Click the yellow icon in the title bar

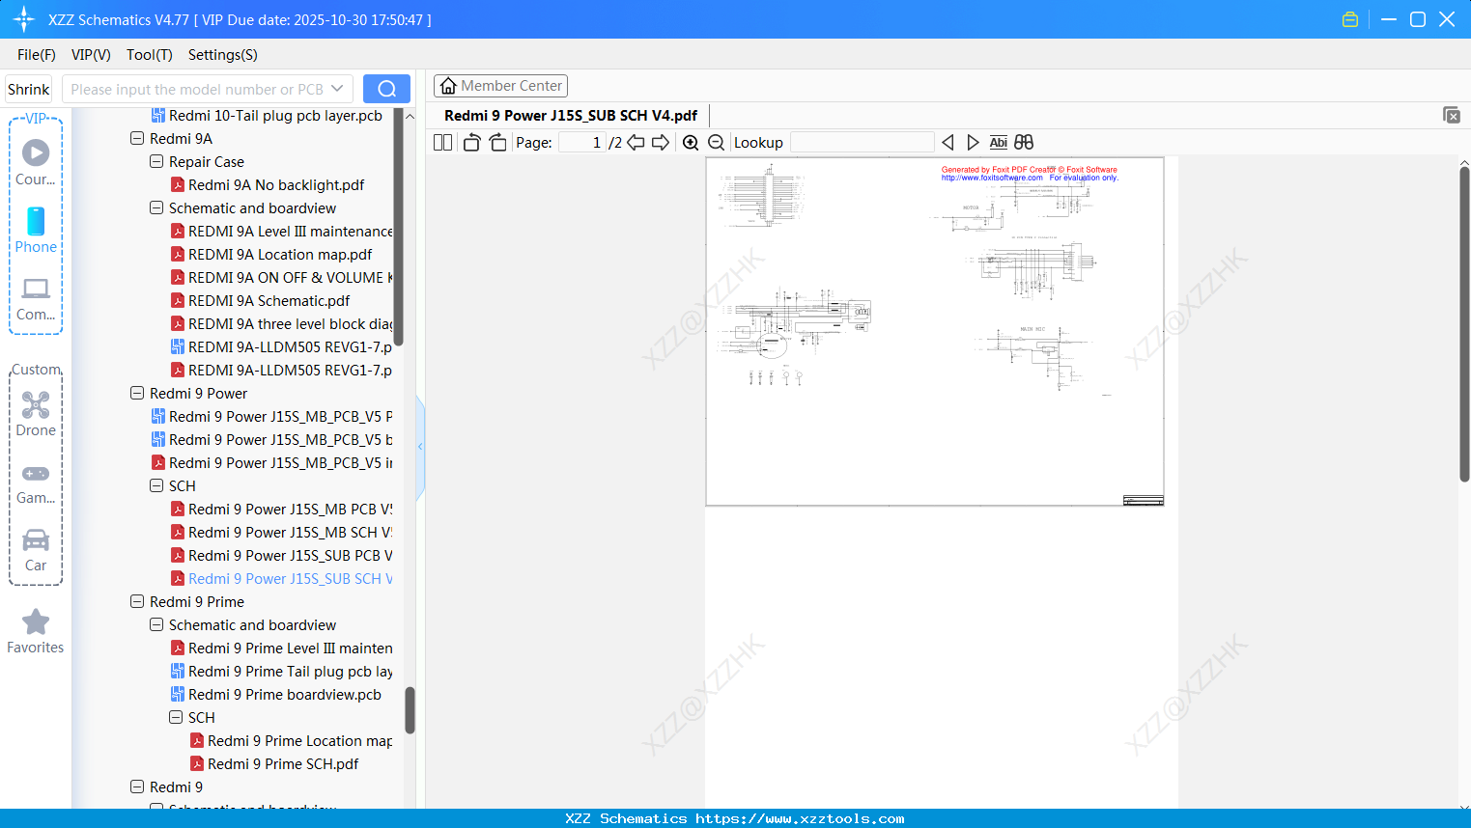coord(1350,19)
